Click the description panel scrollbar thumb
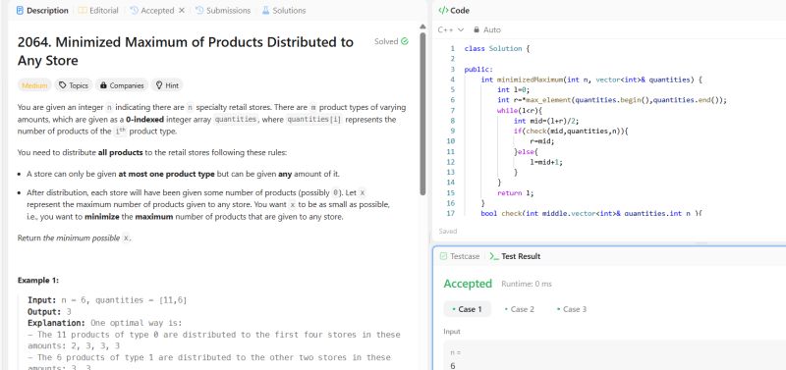The height and width of the screenshot is (370, 786). [422, 114]
